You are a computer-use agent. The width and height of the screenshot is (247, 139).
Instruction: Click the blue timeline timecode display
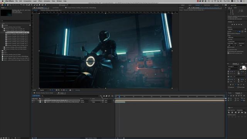(36, 95)
